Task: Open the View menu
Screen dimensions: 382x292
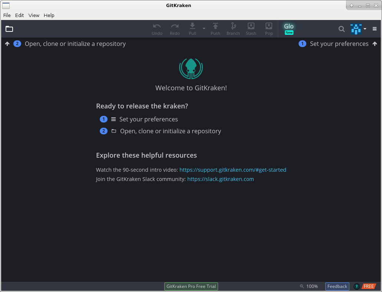Action: coord(34,15)
